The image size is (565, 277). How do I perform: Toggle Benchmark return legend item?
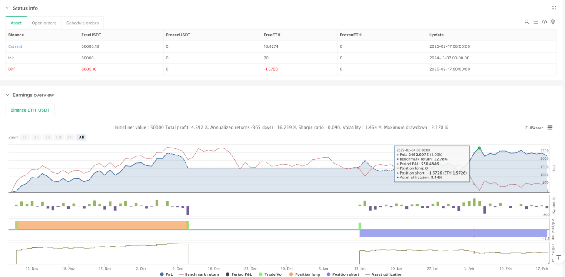click(199, 274)
